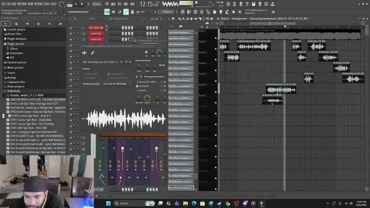Expand the Mixer presets folder
This screenshot has width=370, height=208.
pos(15,68)
